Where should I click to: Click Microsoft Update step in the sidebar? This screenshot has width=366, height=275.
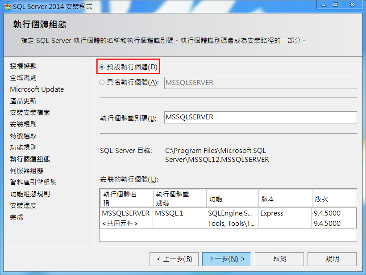tap(37, 89)
